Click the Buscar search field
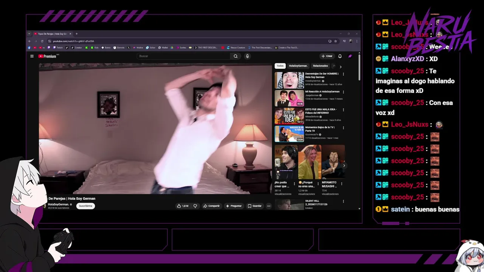The image size is (484, 272). click(183, 56)
